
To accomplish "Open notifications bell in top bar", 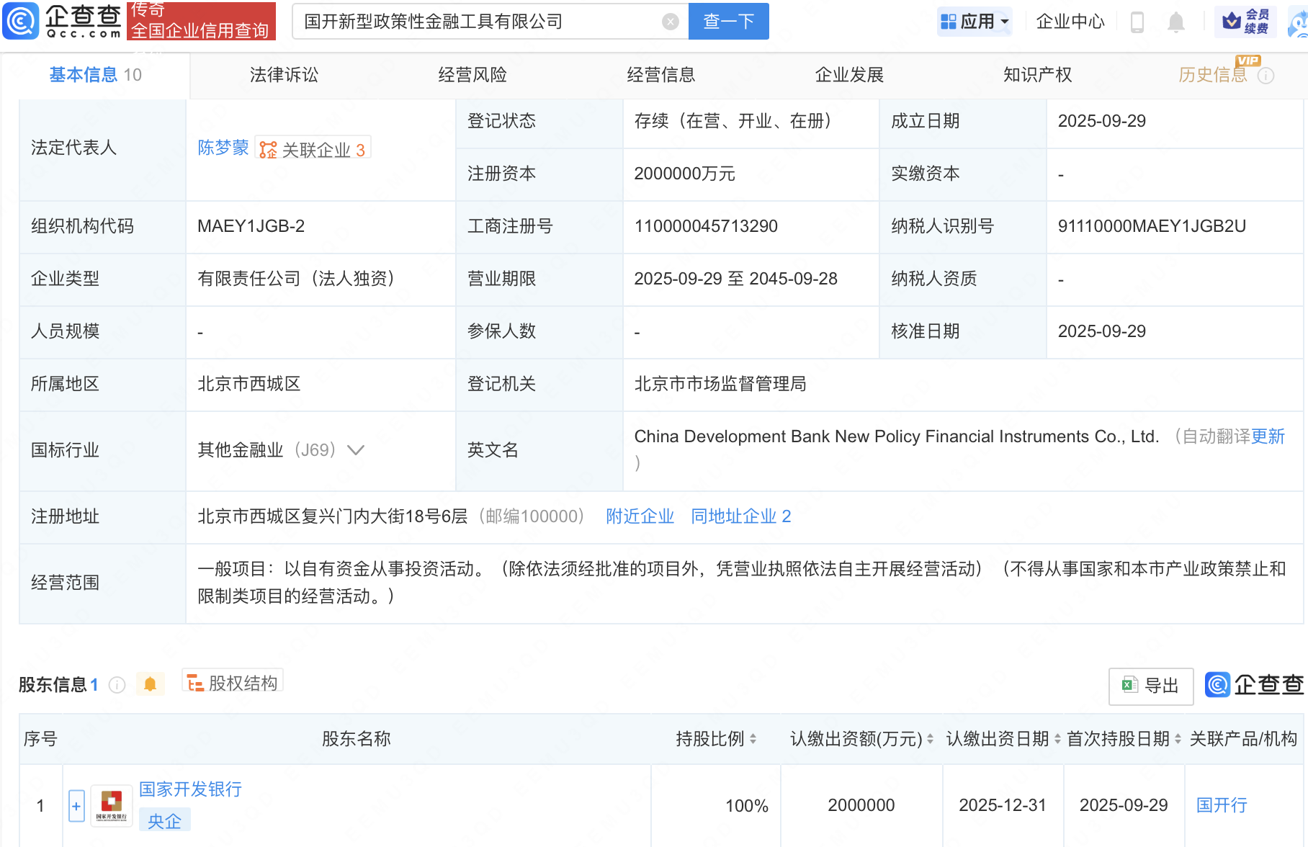I will click(x=1175, y=22).
